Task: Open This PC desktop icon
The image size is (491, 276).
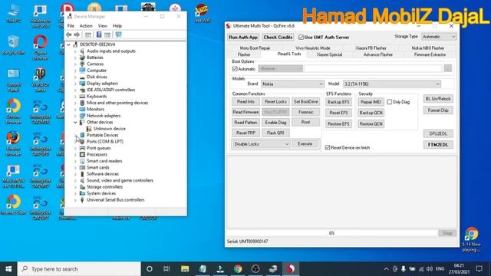Action: (x=14, y=13)
